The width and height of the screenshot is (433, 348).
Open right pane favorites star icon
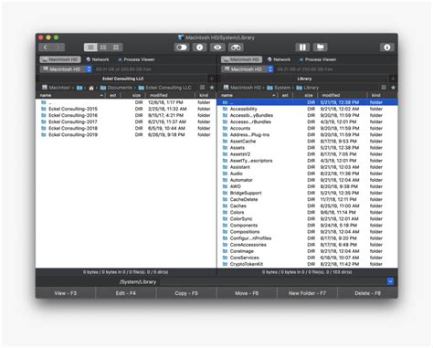pos(393,88)
